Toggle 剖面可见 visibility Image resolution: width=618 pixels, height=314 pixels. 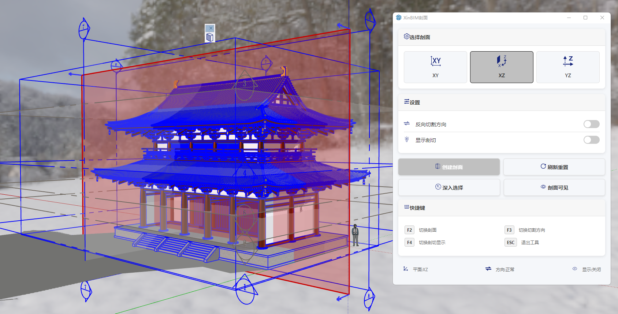click(554, 187)
